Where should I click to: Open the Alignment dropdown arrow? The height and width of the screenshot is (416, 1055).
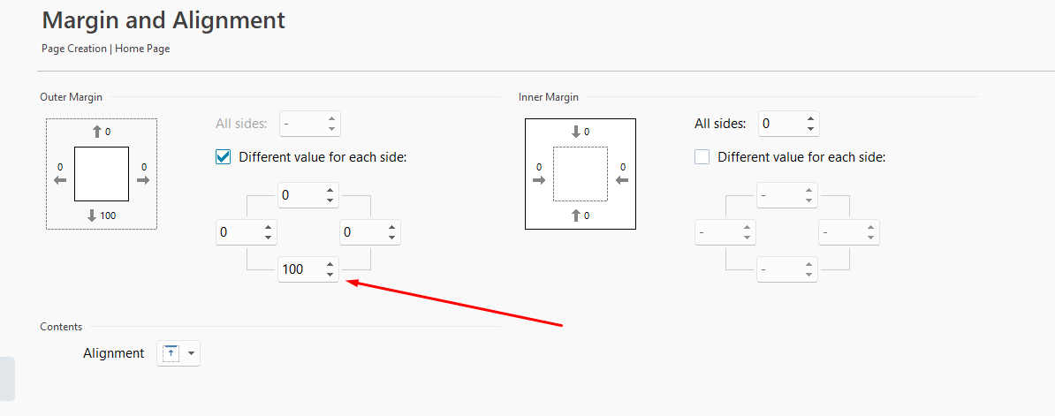click(191, 353)
